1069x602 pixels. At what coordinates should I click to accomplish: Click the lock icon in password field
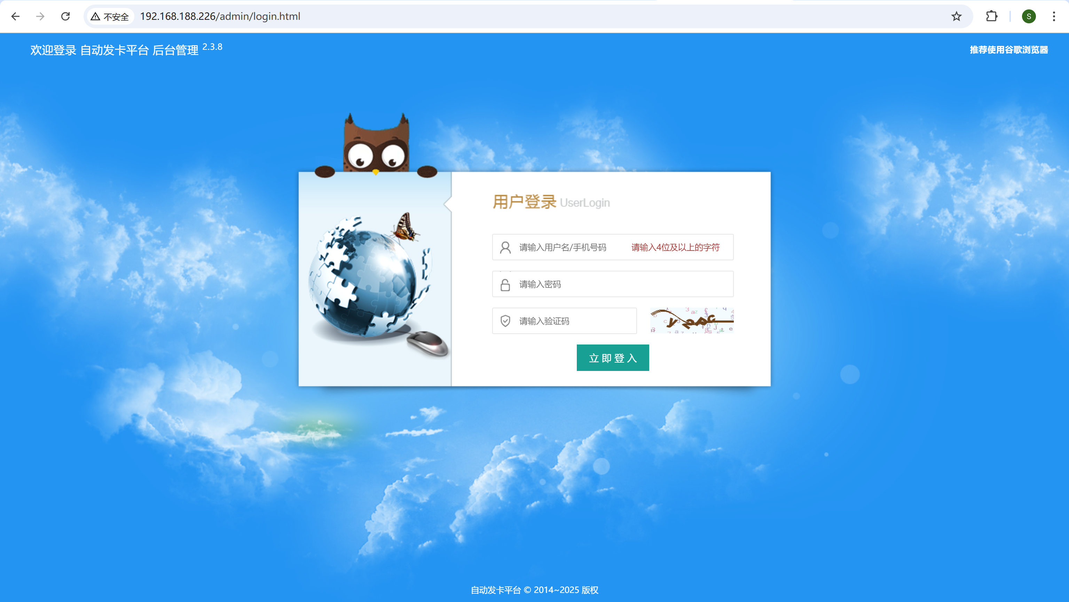click(505, 284)
